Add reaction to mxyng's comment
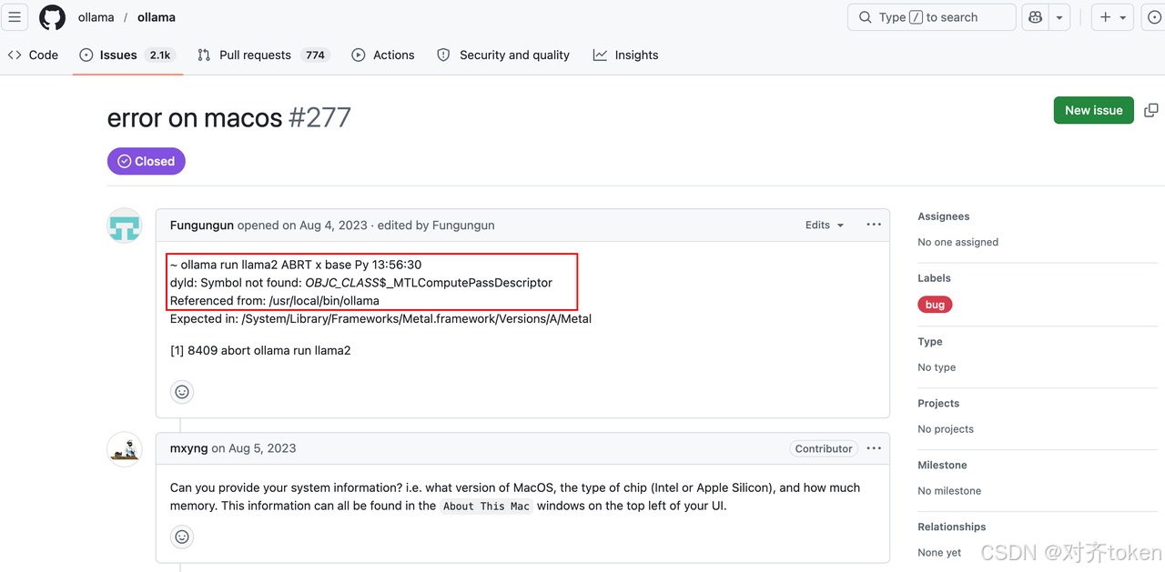The image size is (1165, 572). pyautogui.click(x=182, y=537)
